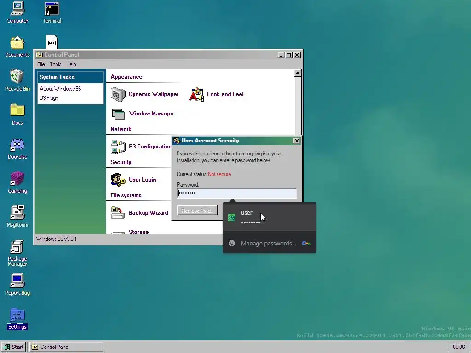Click the Settings desktop icon

17,319
